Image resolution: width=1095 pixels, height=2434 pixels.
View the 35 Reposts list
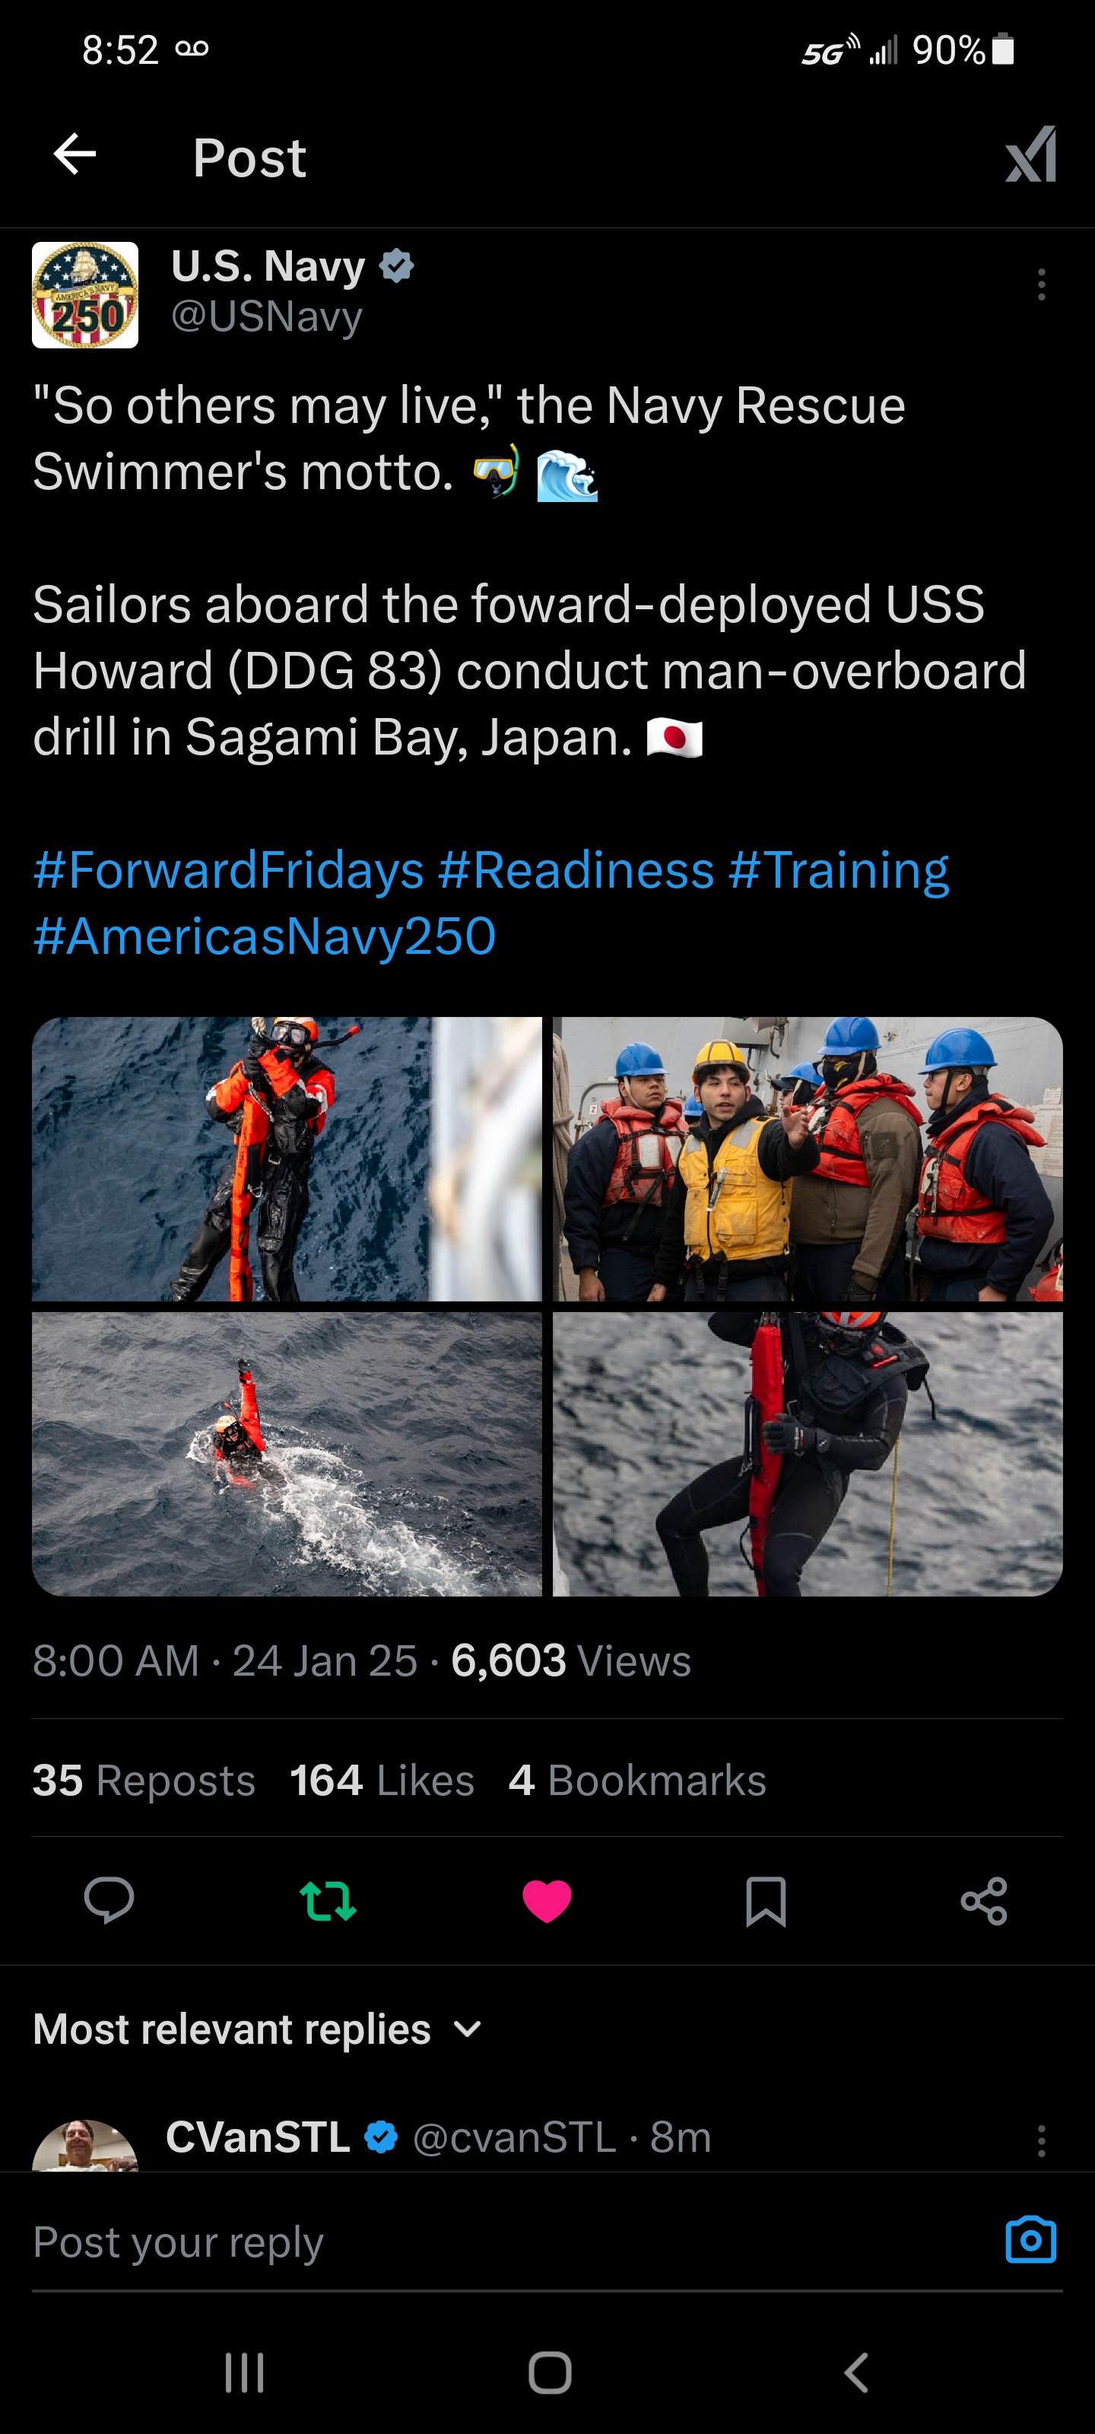[x=144, y=1780]
